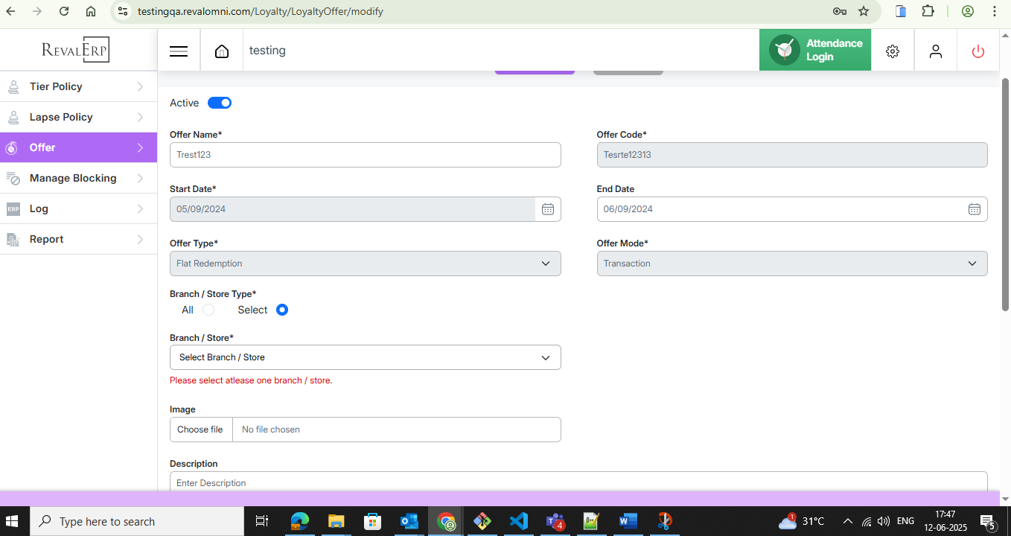1011x536 pixels.
Task: Open the Start Date calendar icon
Action: 547,209
